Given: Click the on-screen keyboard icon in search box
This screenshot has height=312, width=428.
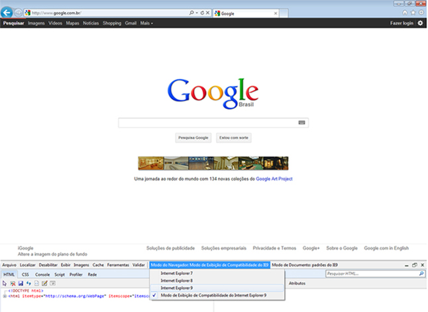Looking at the screenshot, I should [x=301, y=122].
